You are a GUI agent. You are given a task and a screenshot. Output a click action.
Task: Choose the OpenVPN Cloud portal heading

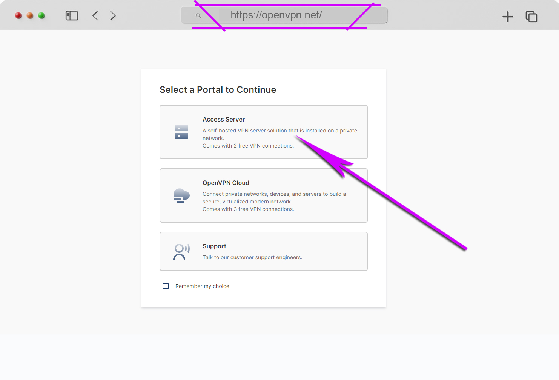click(226, 183)
